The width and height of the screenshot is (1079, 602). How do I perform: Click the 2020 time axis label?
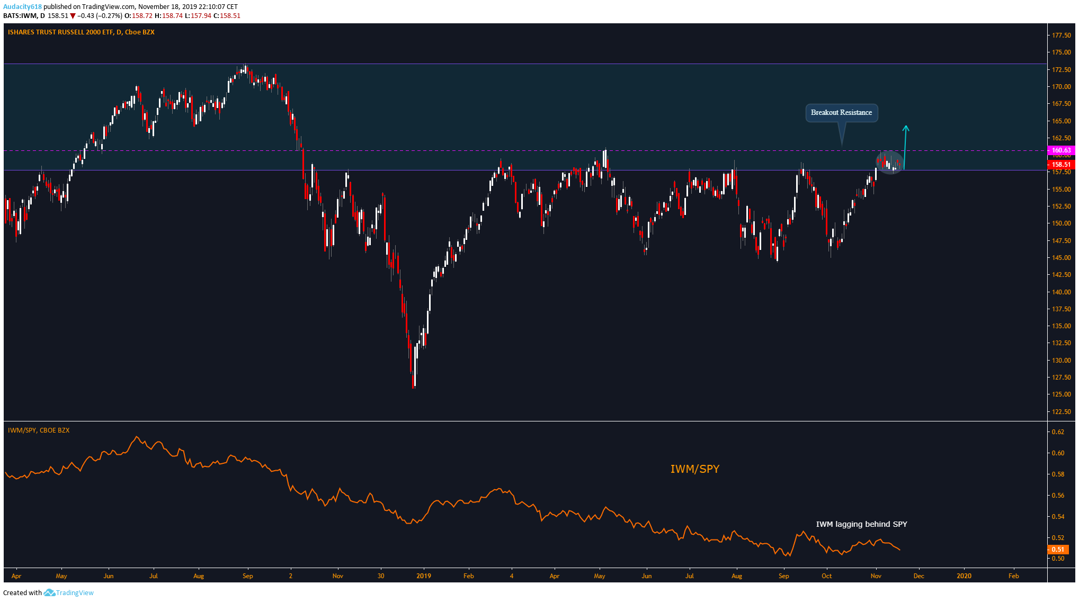point(964,576)
